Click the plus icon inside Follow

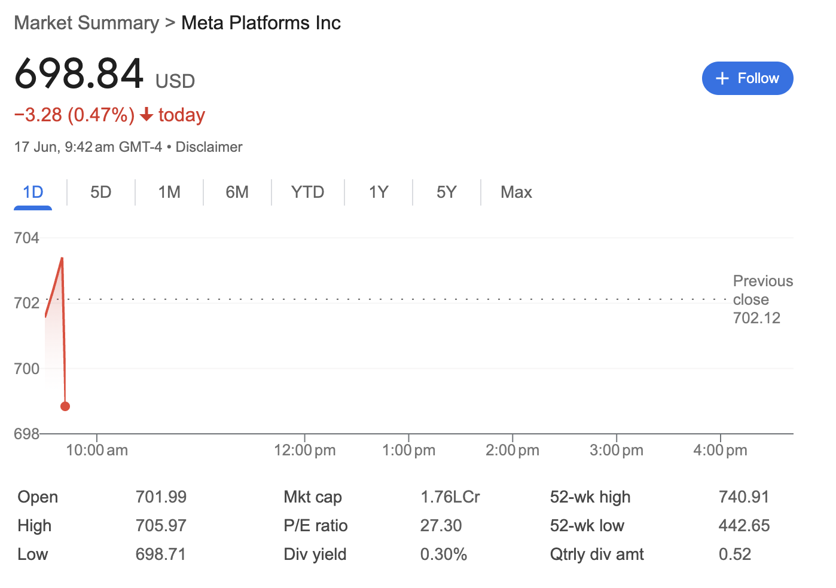point(722,78)
